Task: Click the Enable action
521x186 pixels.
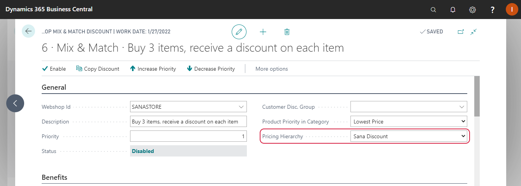Action: point(54,69)
